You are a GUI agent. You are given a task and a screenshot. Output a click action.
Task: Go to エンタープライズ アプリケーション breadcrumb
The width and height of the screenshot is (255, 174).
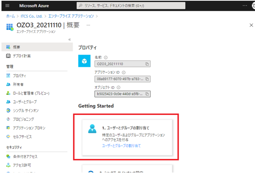pyautogui.click(x=71, y=16)
